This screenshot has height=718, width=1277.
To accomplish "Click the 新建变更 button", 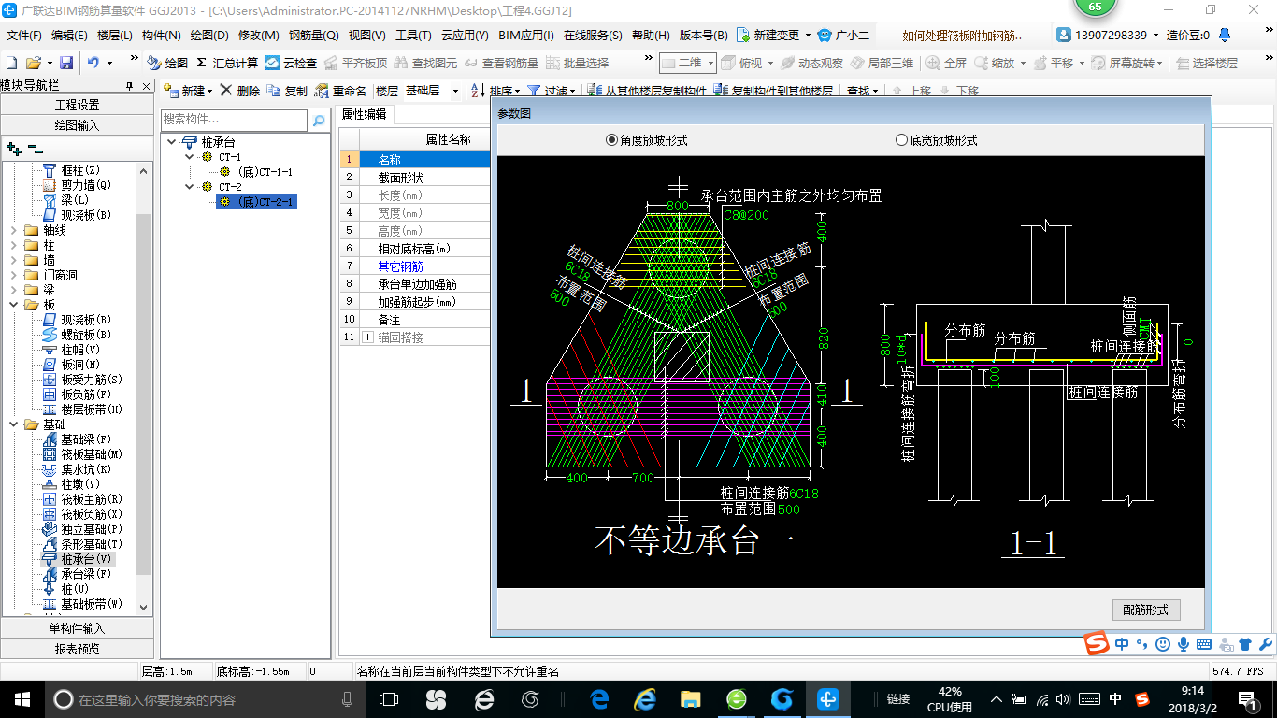I will (x=773, y=36).
